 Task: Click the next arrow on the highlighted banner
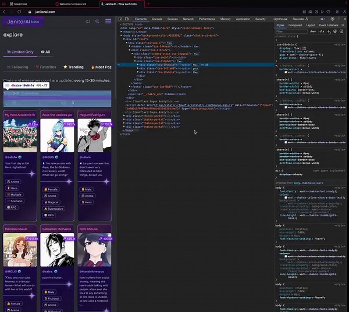73,103
